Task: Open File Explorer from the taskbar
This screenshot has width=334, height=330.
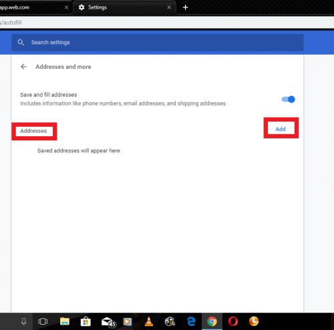Action: [x=65, y=321]
